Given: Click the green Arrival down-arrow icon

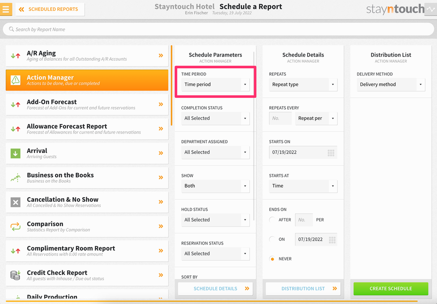Looking at the screenshot, I should [x=16, y=153].
